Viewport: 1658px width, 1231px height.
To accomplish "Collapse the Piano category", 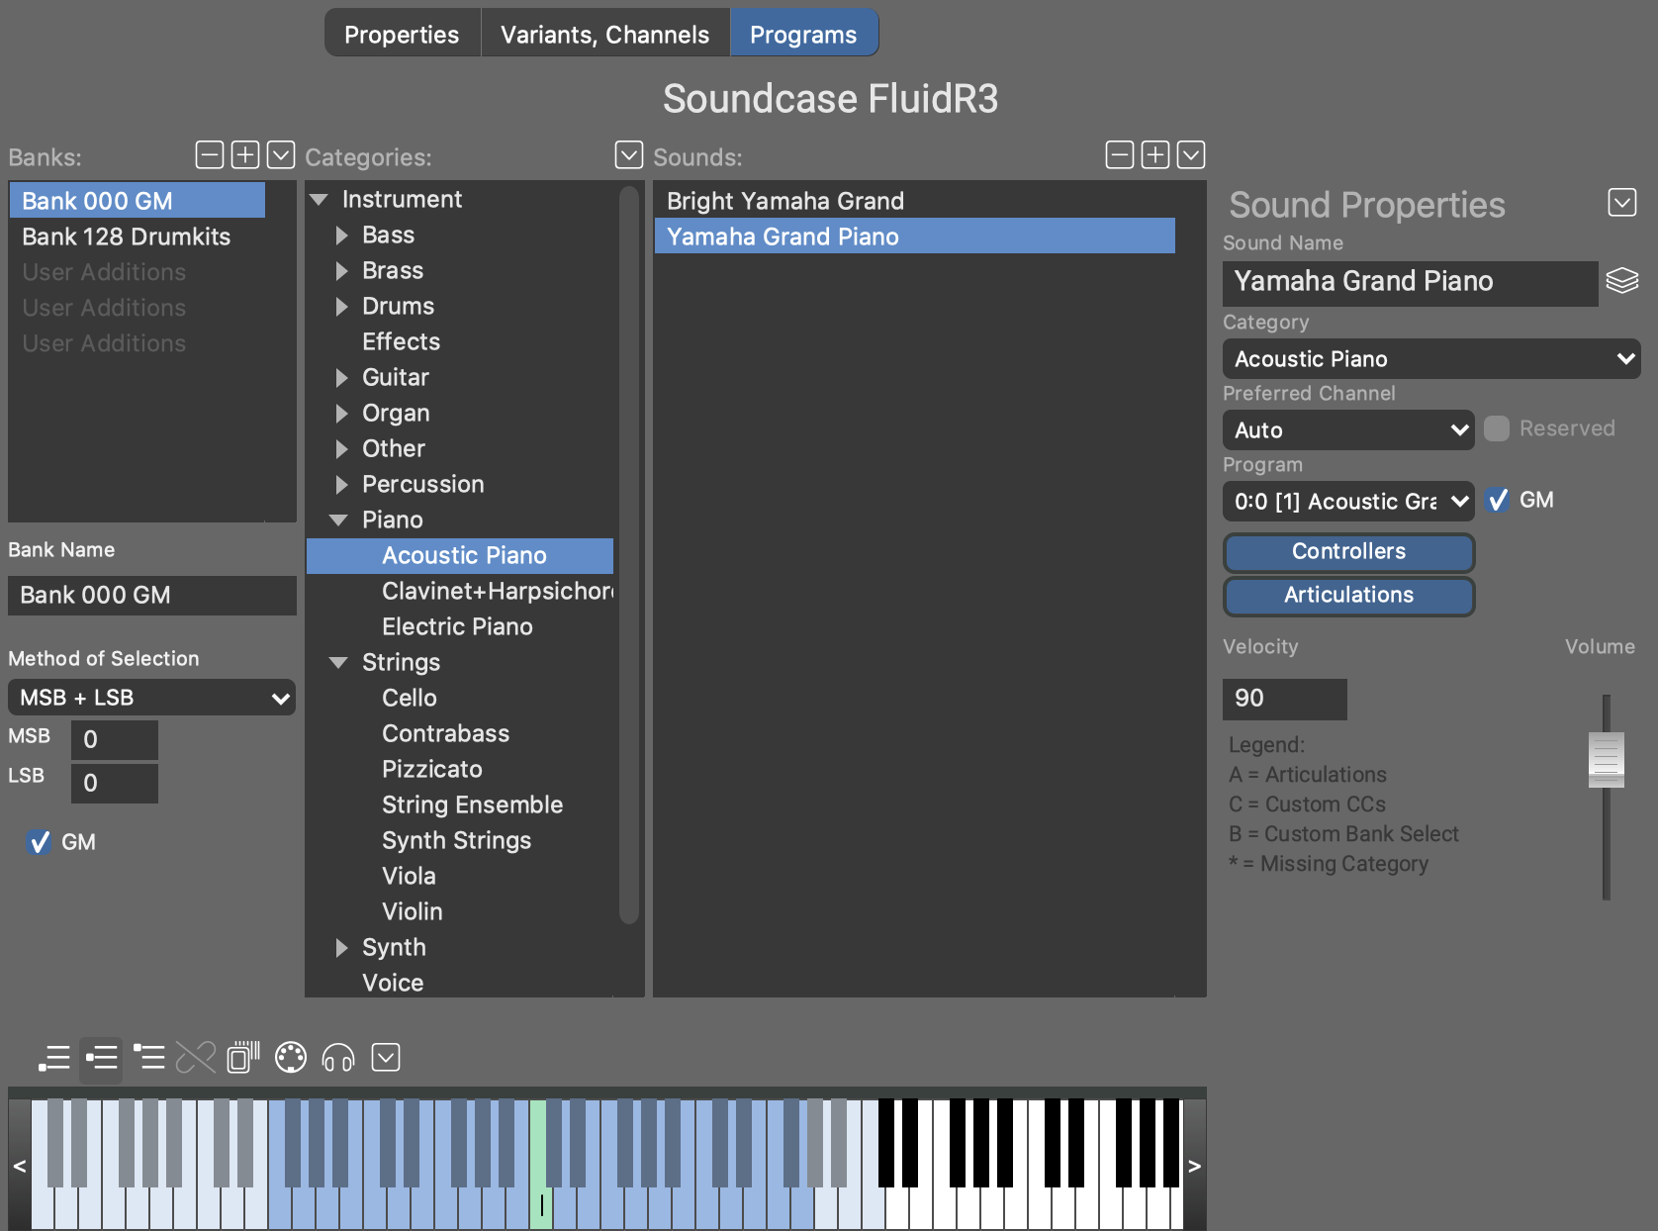I will tap(338, 521).
